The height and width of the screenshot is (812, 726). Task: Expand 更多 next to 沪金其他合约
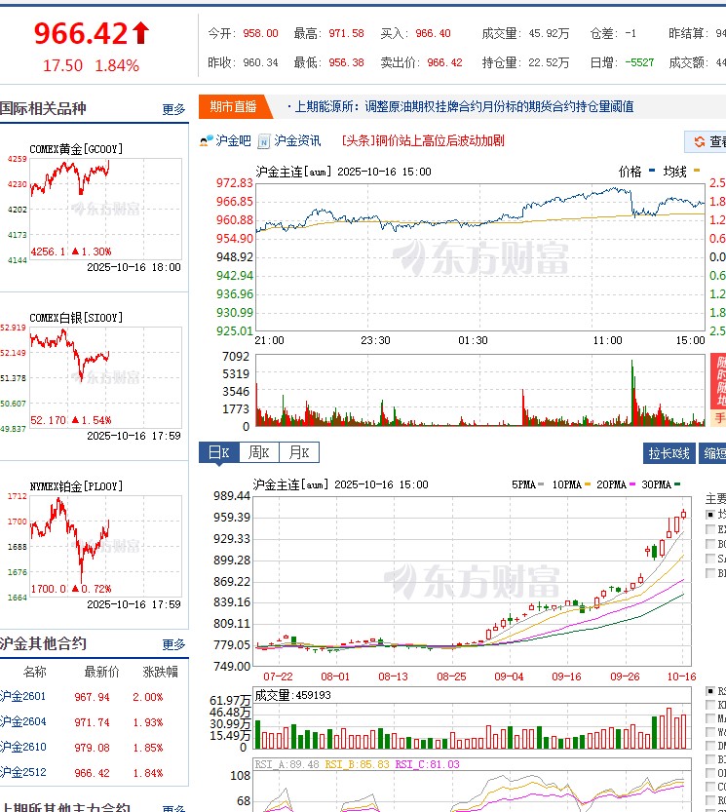click(173, 644)
